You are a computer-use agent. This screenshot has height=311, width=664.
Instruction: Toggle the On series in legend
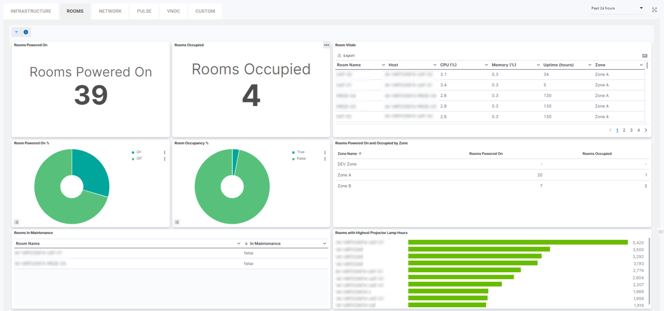coord(137,152)
